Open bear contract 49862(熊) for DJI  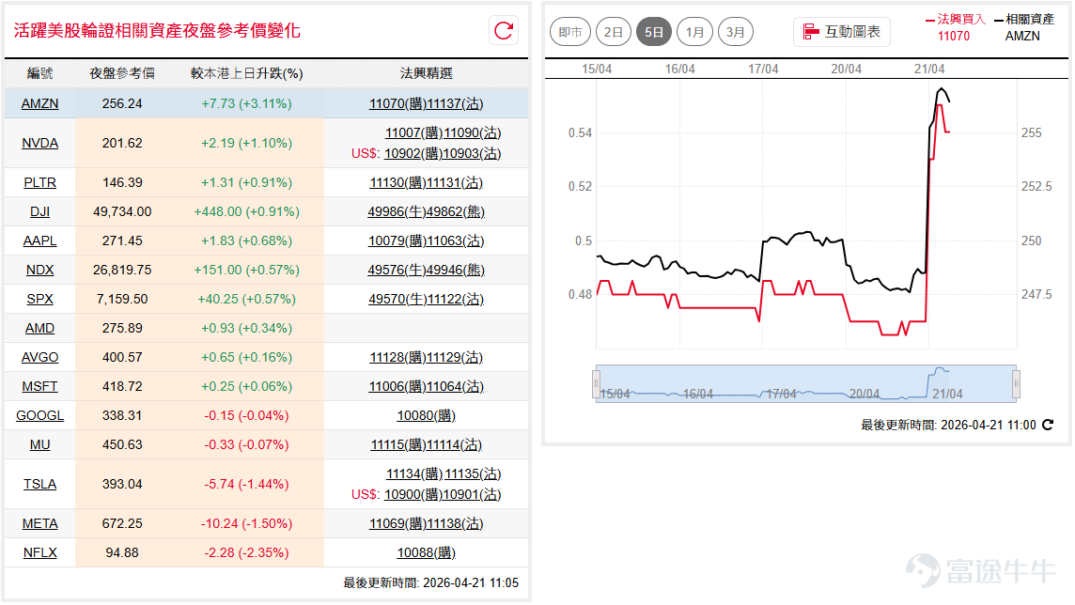click(455, 211)
